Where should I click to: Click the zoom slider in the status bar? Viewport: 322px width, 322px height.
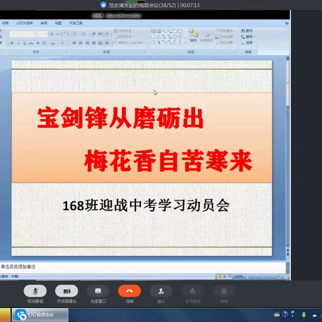tap(264, 276)
